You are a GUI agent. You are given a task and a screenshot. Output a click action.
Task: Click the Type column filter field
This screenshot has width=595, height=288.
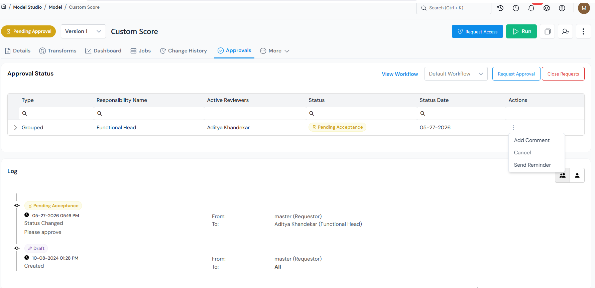click(56, 114)
